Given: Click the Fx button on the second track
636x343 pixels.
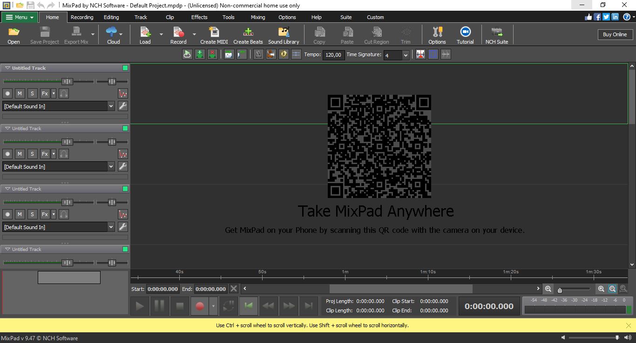Looking at the screenshot, I should tap(45, 154).
